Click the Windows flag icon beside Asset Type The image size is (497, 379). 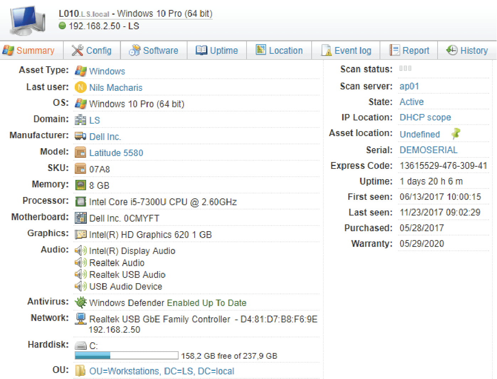80,71
